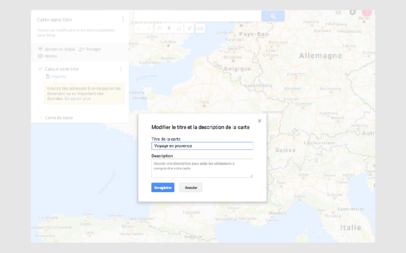The image size is (406, 253).
Task: Uncheck the Calque sans titre layer checkbox
Action: (x=40, y=69)
